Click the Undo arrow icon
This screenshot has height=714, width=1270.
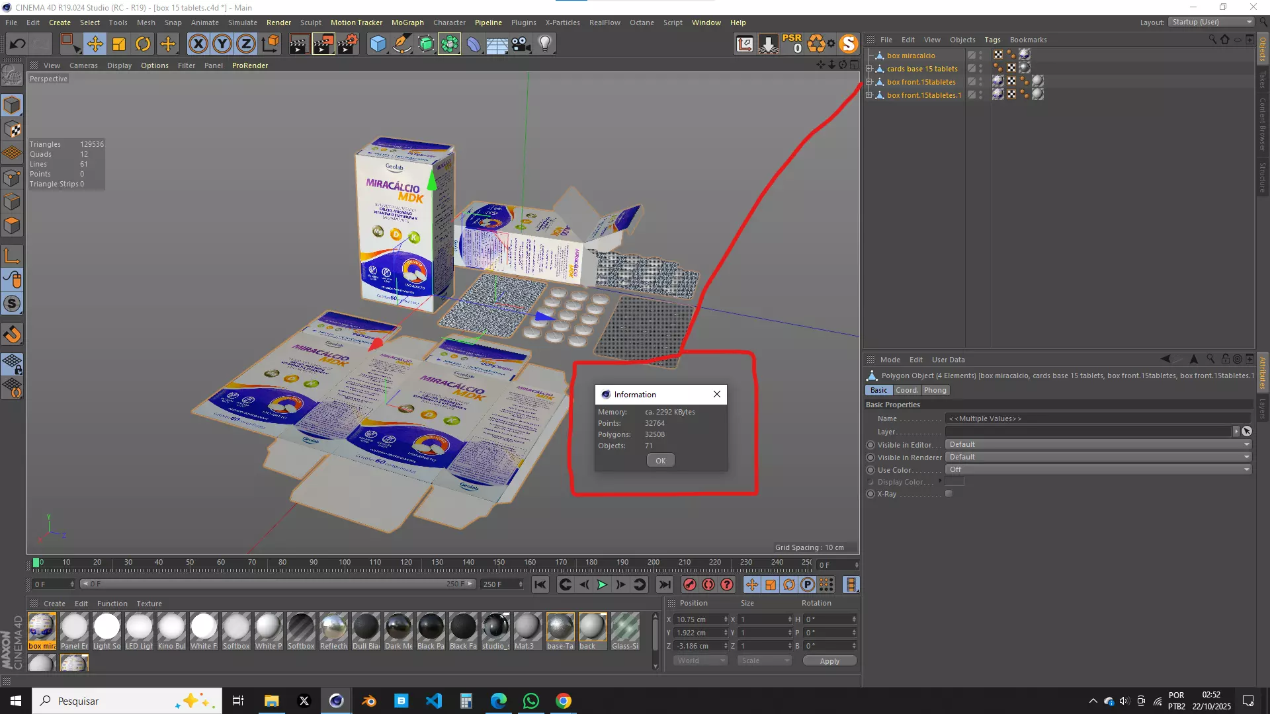(18, 44)
